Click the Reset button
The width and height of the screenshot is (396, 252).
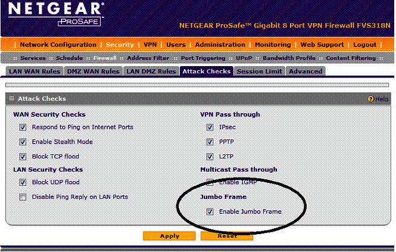(227, 236)
